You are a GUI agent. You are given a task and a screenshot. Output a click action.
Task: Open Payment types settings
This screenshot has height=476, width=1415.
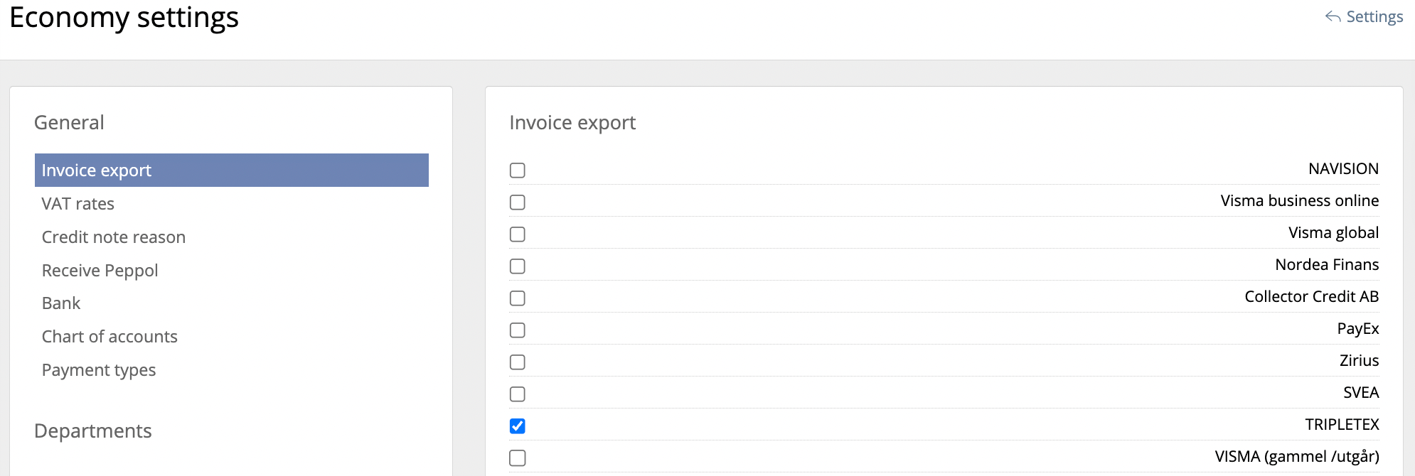[99, 370]
